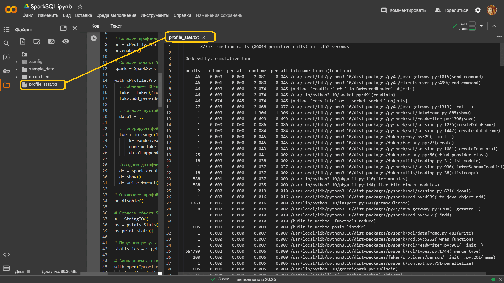Open the search sidebar icon
504x283 pixels.
7,43
